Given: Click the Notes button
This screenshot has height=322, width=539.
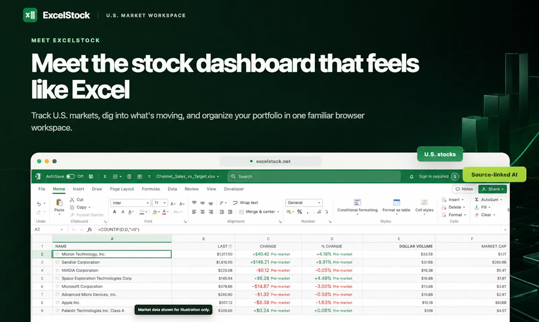Looking at the screenshot, I should (464, 189).
